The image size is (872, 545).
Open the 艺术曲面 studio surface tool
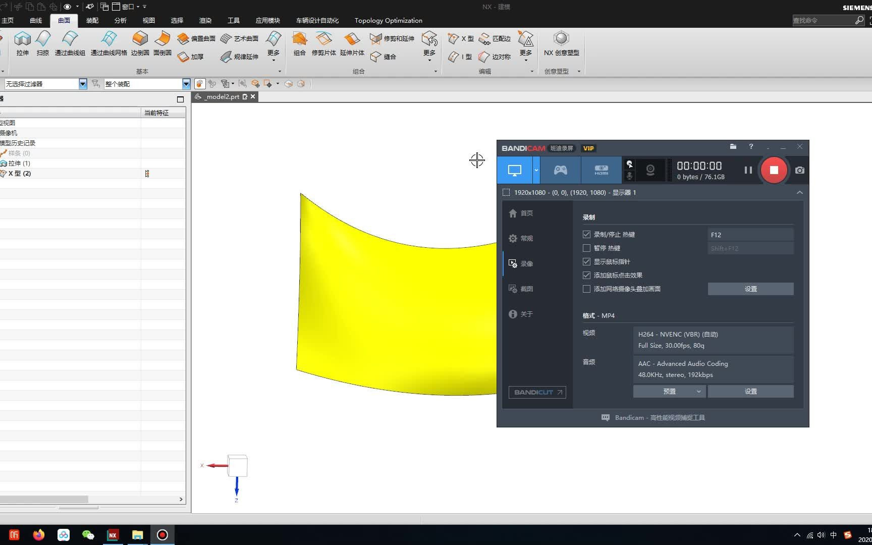click(x=240, y=38)
